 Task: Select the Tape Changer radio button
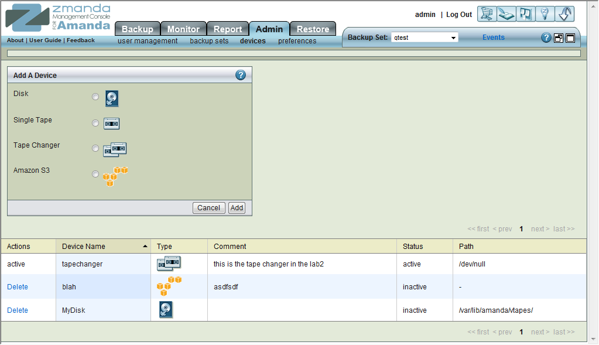[95, 148]
